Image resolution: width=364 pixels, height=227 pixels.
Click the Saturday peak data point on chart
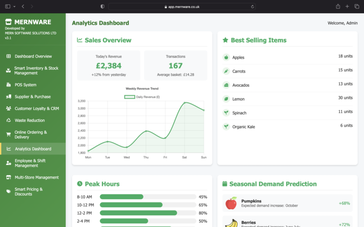(x=185, y=102)
